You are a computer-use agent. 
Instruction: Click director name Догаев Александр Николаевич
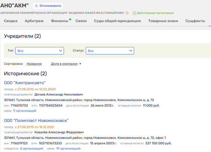[58, 95]
